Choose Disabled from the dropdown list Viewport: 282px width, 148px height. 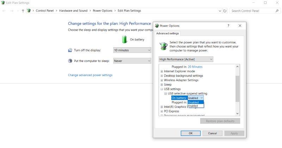pyautogui.click(x=196, y=102)
